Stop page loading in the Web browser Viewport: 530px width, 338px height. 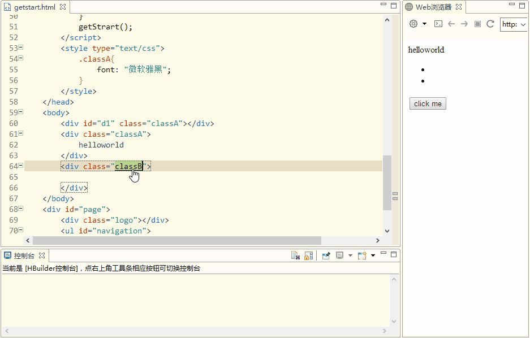[x=477, y=24]
